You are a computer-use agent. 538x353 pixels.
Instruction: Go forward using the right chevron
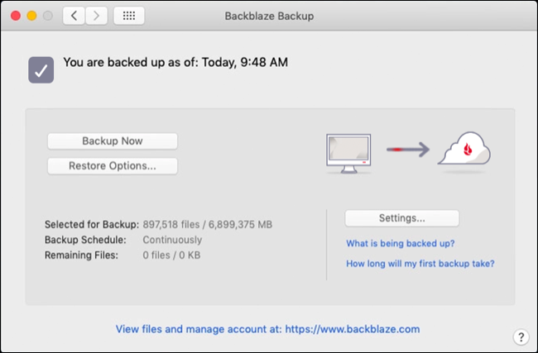click(97, 16)
